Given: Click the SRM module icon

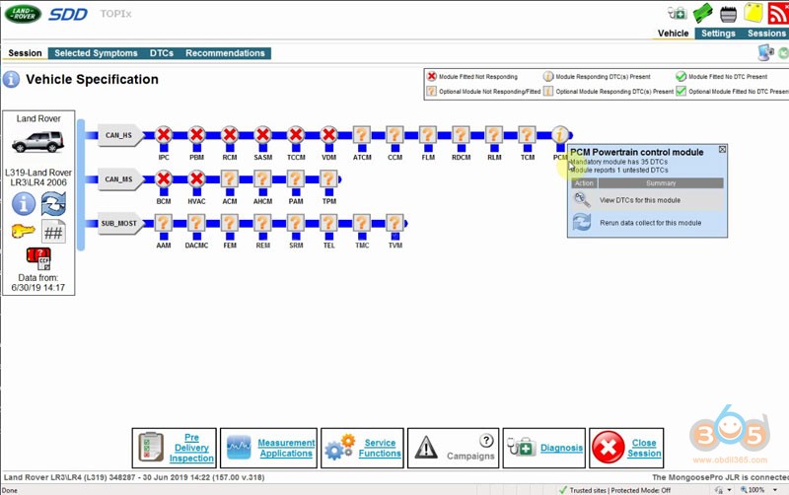Looking at the screenshot, I should (x=296, y=223).
